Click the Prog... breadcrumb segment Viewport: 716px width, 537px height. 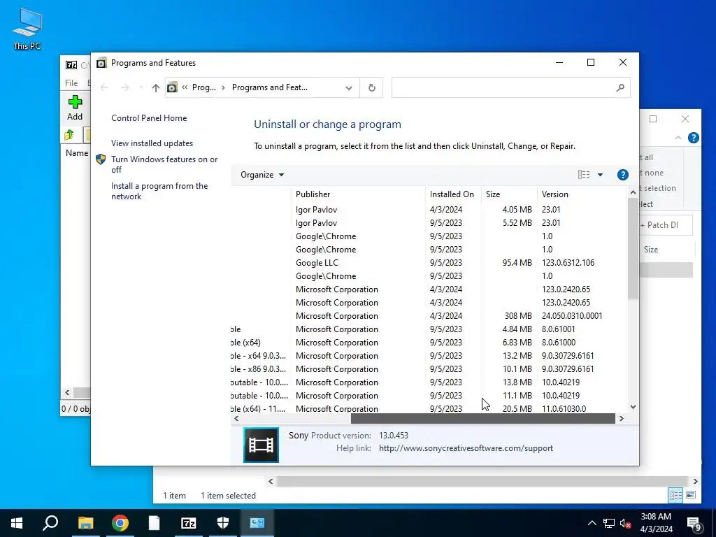point(203,87)
